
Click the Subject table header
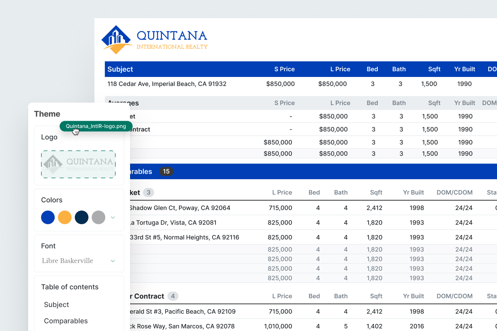click(121, 69)
